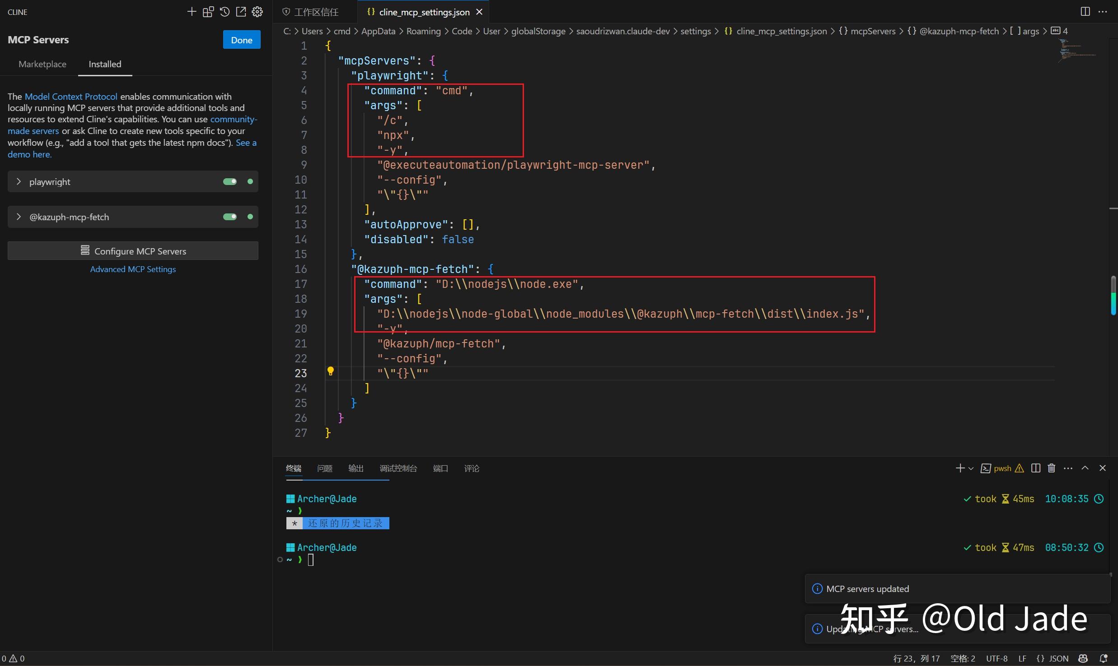Open Cline in a new editor window icon
The image size is (1118, 666).
tap(241, 12)
